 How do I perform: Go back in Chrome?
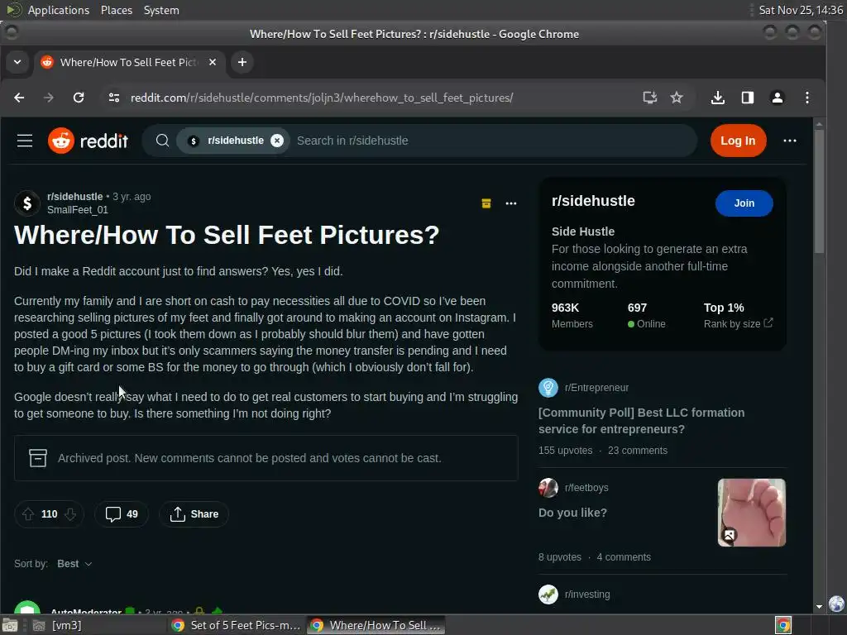click(19, 98)
